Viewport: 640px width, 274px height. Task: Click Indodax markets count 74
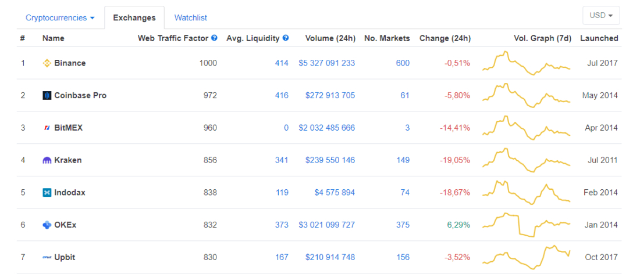pos(405,193)
